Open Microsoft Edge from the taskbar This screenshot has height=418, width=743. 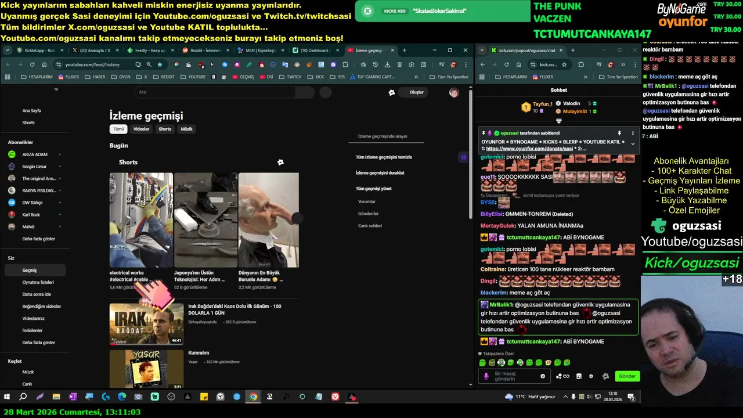[x=122, y=397]
